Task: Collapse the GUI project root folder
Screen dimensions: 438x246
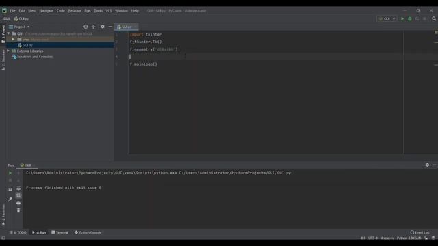Action: (9, 33)
